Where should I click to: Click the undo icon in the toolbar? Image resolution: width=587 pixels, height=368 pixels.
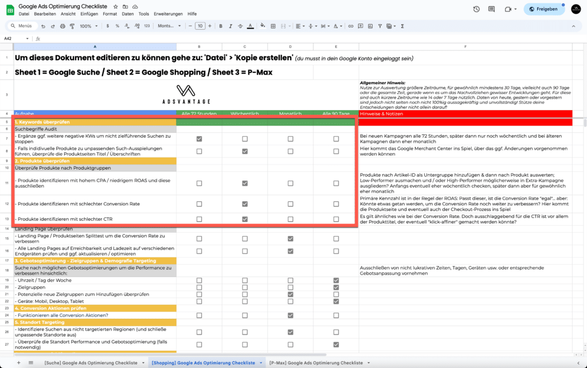click(44, 26)
